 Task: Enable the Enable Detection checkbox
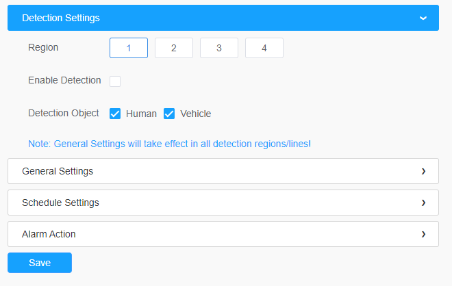(115, 81)
